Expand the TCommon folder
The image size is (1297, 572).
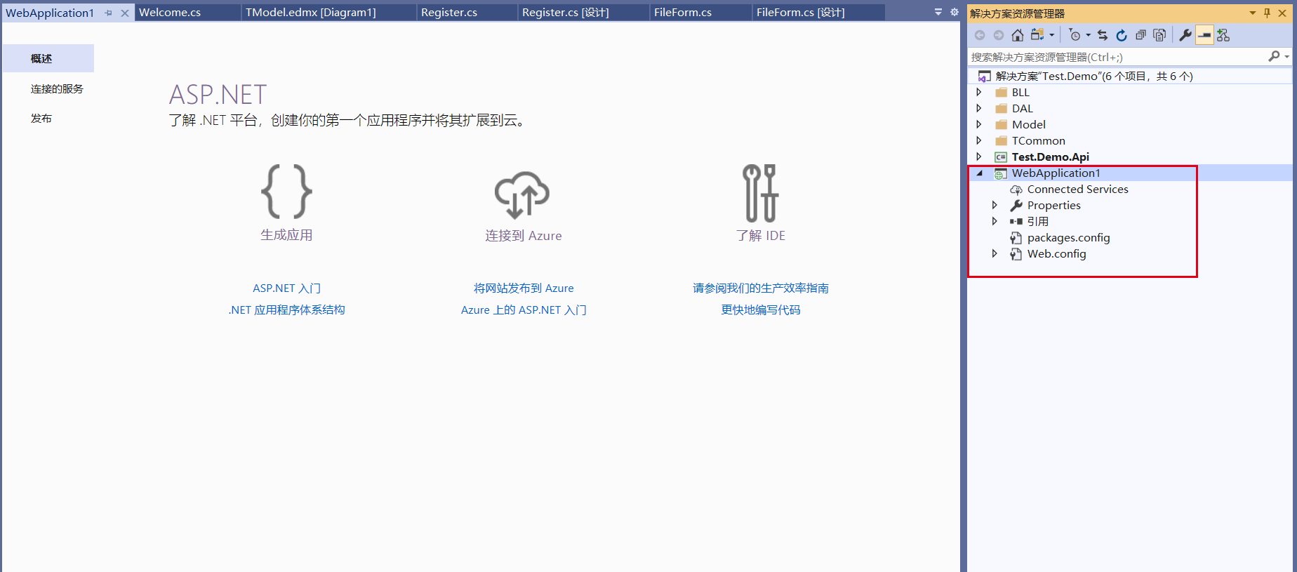point(979,140)
